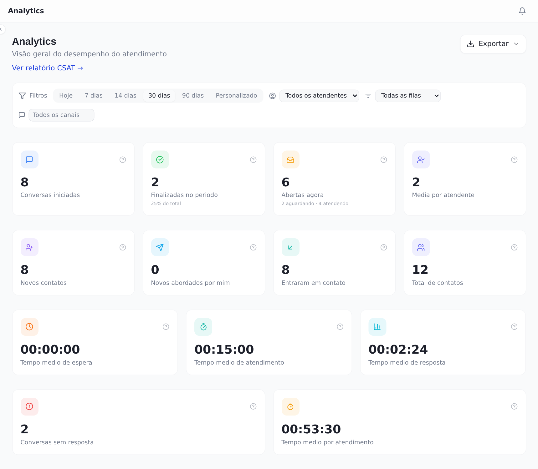This screenshot has height=469, width=538.
Task: Select the 14 dias period tab
Action: click(x=125, y=96)
